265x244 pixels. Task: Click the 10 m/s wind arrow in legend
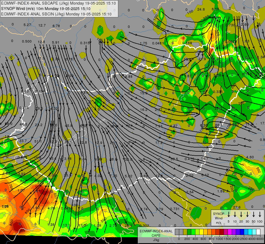click(x=235, y=214)
